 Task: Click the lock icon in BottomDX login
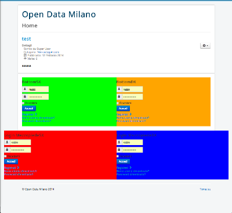click(x=119, y=96)
